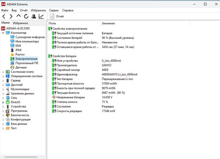Image resolution: width=220 pixels, height=159 pixels.
Task: Select the Напряжение батареи row
Action: tap(70, 97)
